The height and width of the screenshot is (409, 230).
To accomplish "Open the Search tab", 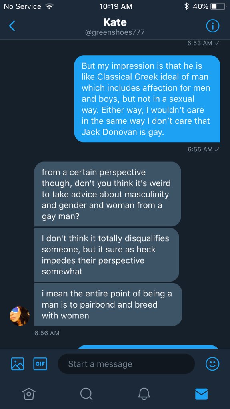I will pos(86,393).
